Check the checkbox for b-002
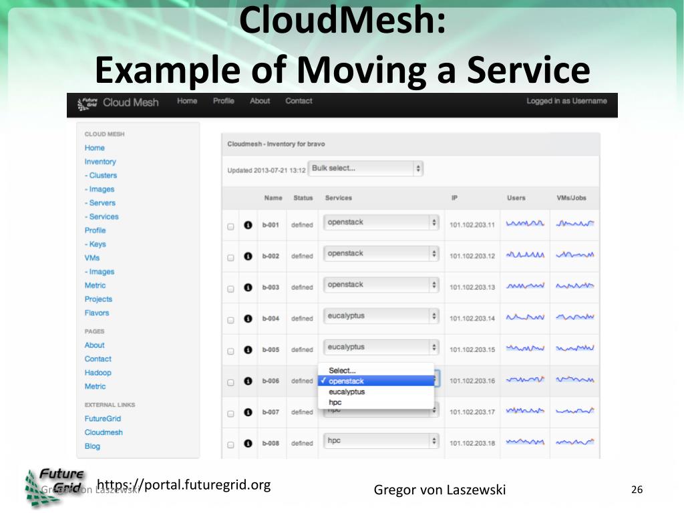Screen dimensions: 684x513 point(230,258)
